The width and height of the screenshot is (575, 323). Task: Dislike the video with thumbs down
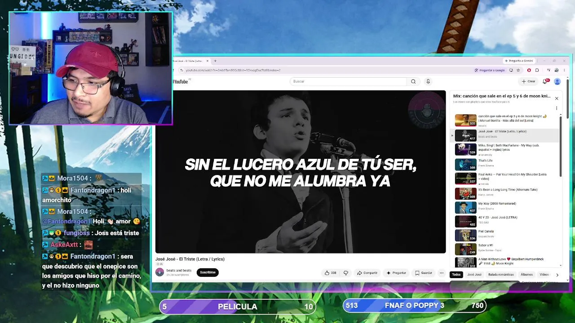point(346,273)
